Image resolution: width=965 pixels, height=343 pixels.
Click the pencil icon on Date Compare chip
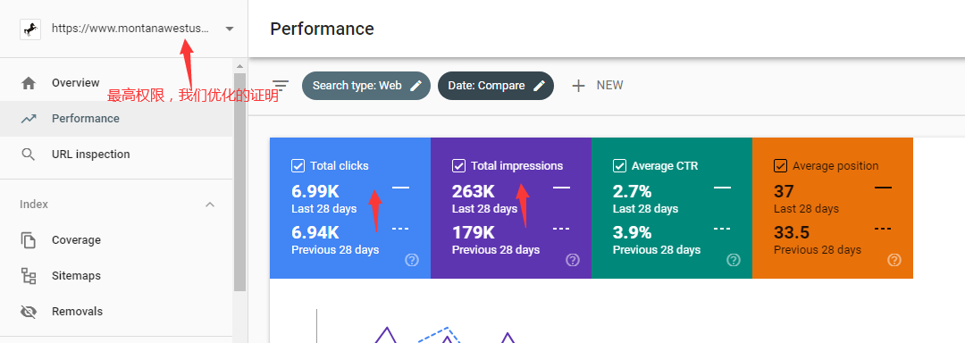(x=539, y=86)
